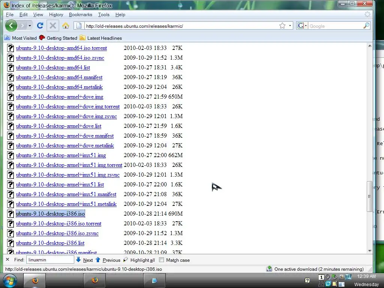Image resolution: width=384 pixels, height=288 pixels.
Task: Bookmark this page with the star
Action: pos(282,26)
